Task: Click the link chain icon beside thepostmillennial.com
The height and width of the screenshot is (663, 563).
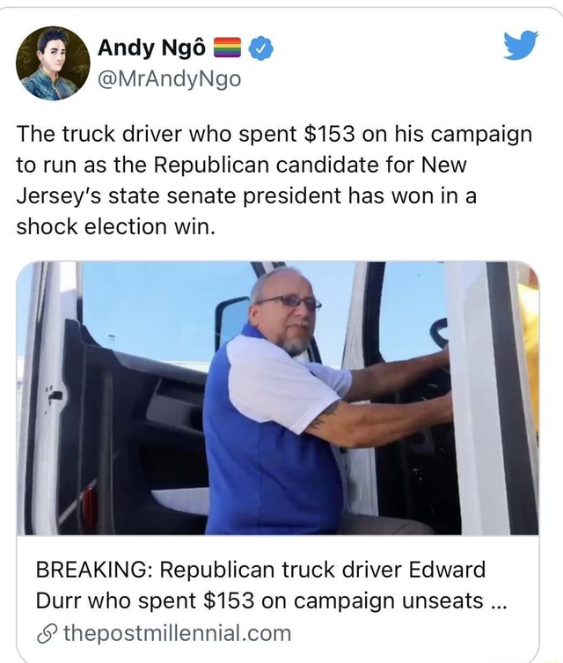Action: coord(46,634)
